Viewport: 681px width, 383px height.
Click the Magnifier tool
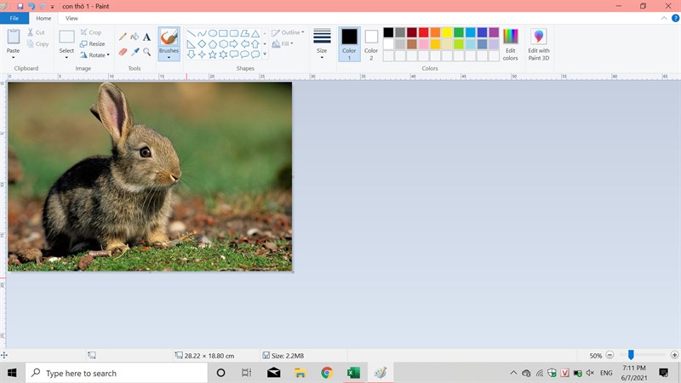coord(146,52)
